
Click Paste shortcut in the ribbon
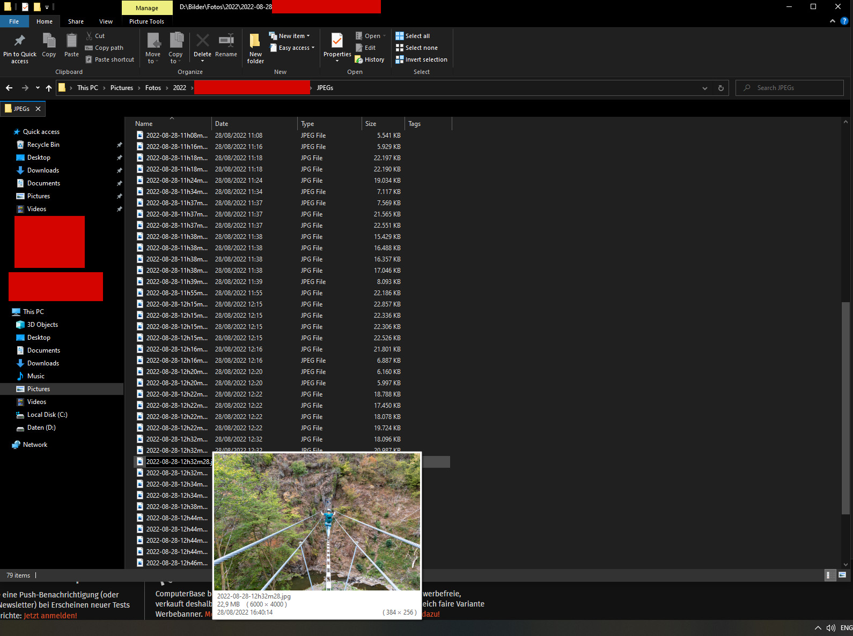(109, 59)
